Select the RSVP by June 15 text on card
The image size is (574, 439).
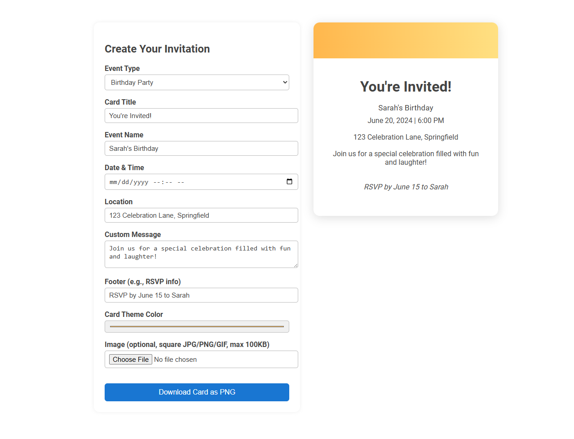pos(406,187)
